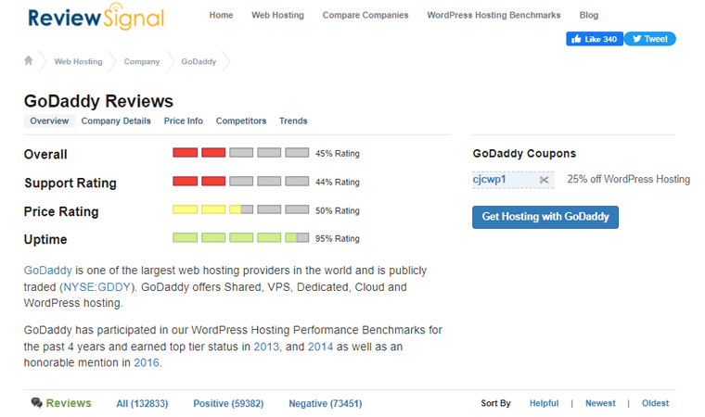Image resolution: width=705 pixels, height=417 pixels.
Task: Click the Reviews speech bubble icon
Action: (36, 402)
